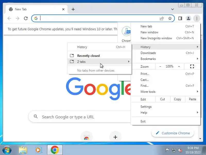Click the window icon beside Recently closed
The height and width of the screenshot is (155, 206).
point(72,56)
